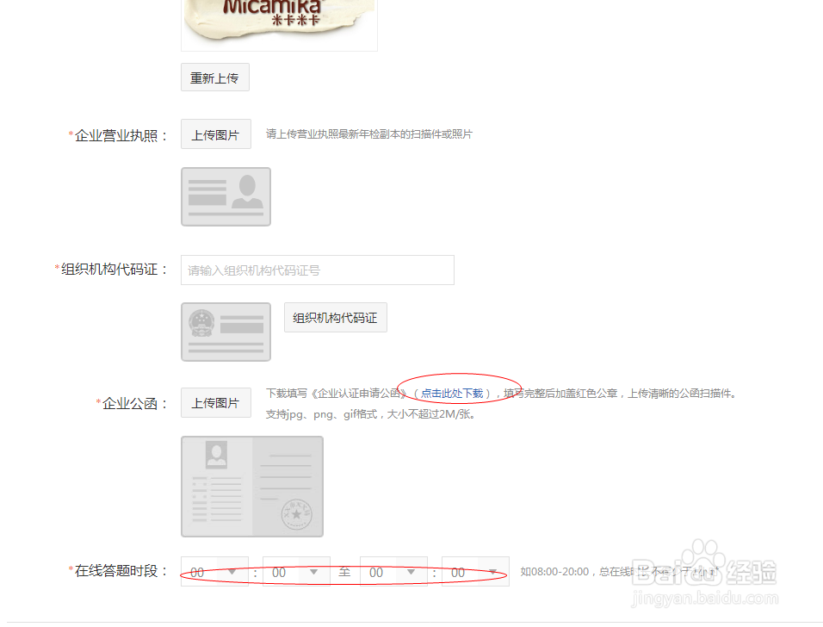Click hint text 请上传营业执照最新年检副本的扫描件或照片
This screenshot has width=823, height=627.
[369, 134]
